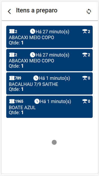Click table icon on BOATE AZUL card
The width and height of the screenshot is (99, 176).
85,101
